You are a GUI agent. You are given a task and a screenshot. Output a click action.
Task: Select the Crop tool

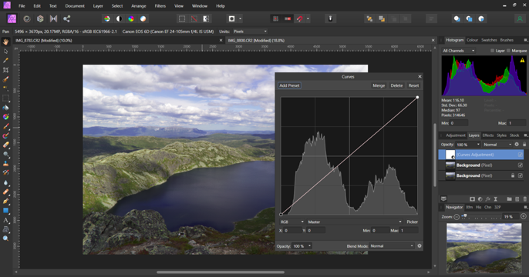[5, 70]
